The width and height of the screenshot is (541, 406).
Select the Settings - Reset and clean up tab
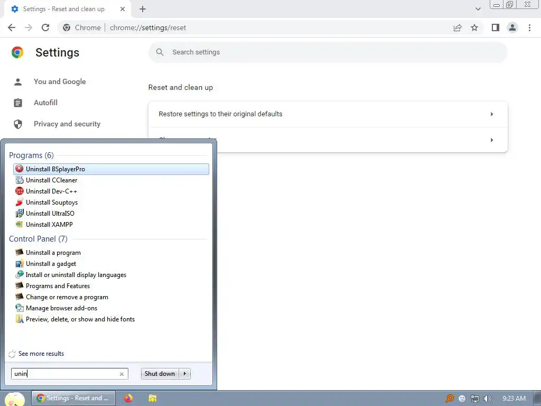[68, 10]
